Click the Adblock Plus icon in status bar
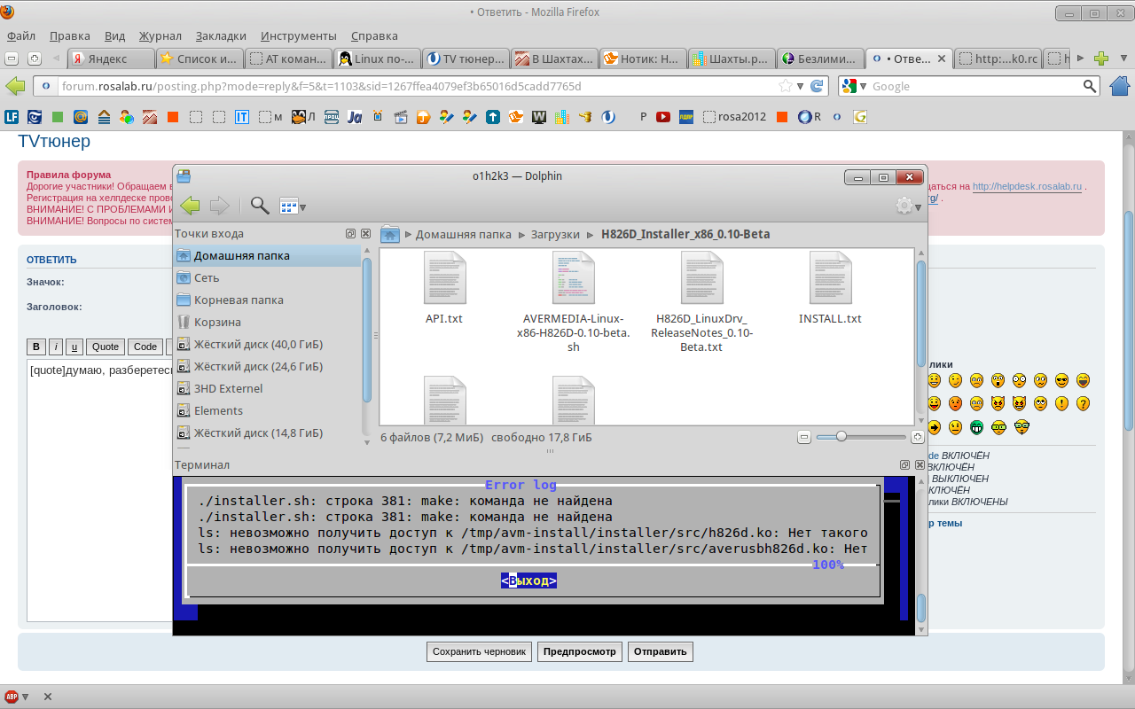This screenshot has height=709, width=1135. click(11, 697)
